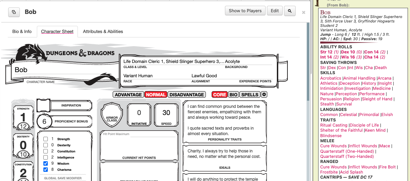Click Fire Bolt ranged attack
Screen dimensions: 410x181
tap(387, 167)
